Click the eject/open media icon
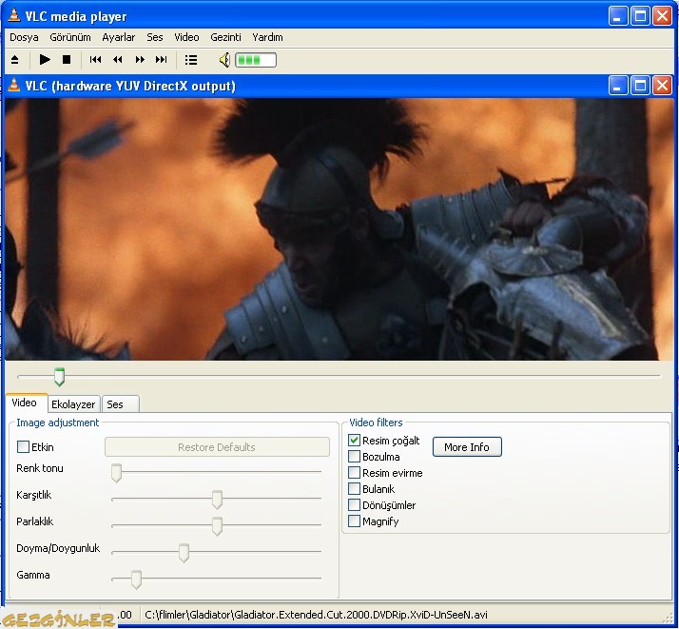The height and width of the screenshot is (629, 679). [14, 60]
